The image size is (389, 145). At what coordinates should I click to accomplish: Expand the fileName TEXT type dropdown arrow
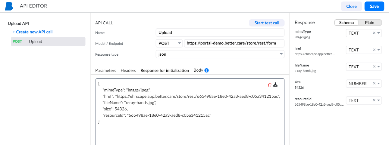coord(378,67)
